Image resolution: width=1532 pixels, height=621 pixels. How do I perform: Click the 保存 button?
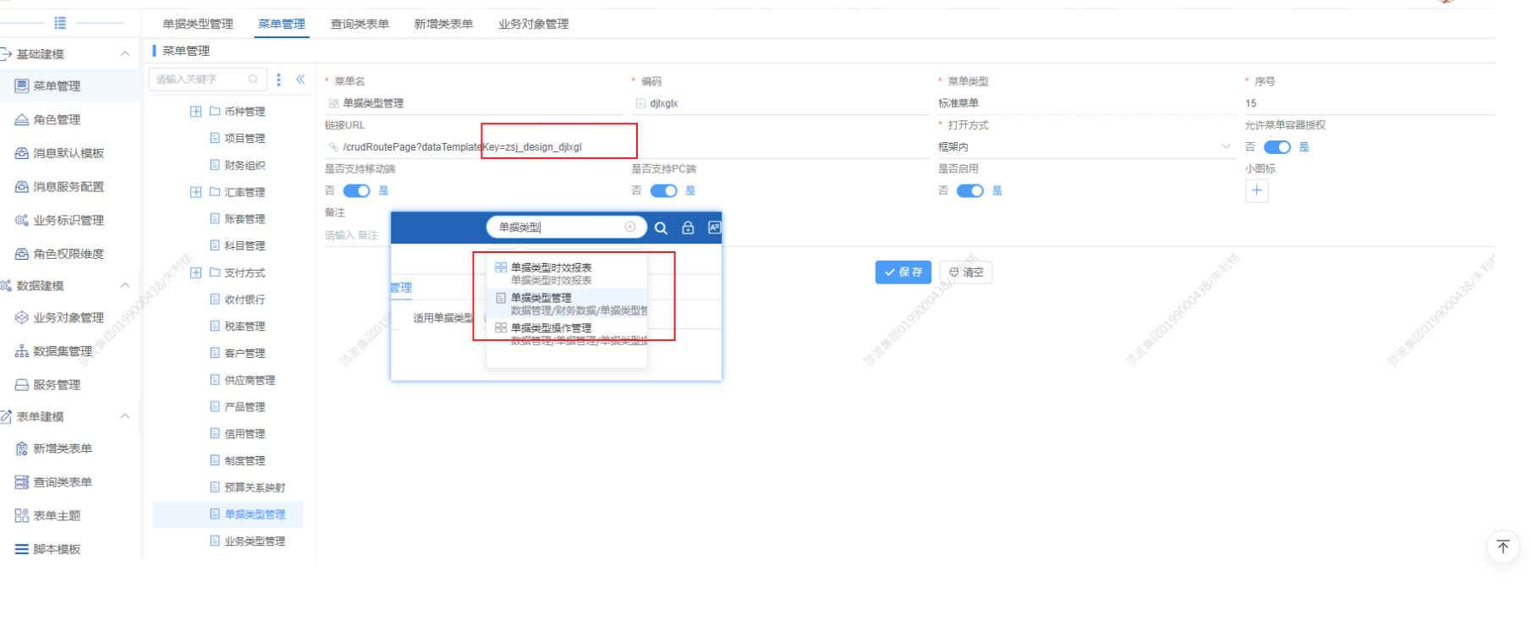pos(903,272)
